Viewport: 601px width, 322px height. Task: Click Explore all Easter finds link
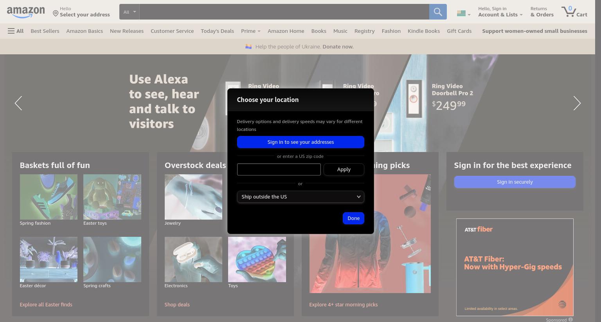pyautogui.click(x=46, y=304)
